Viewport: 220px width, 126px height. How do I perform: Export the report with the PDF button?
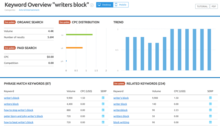pyautogui.click(x=214, y=7)
